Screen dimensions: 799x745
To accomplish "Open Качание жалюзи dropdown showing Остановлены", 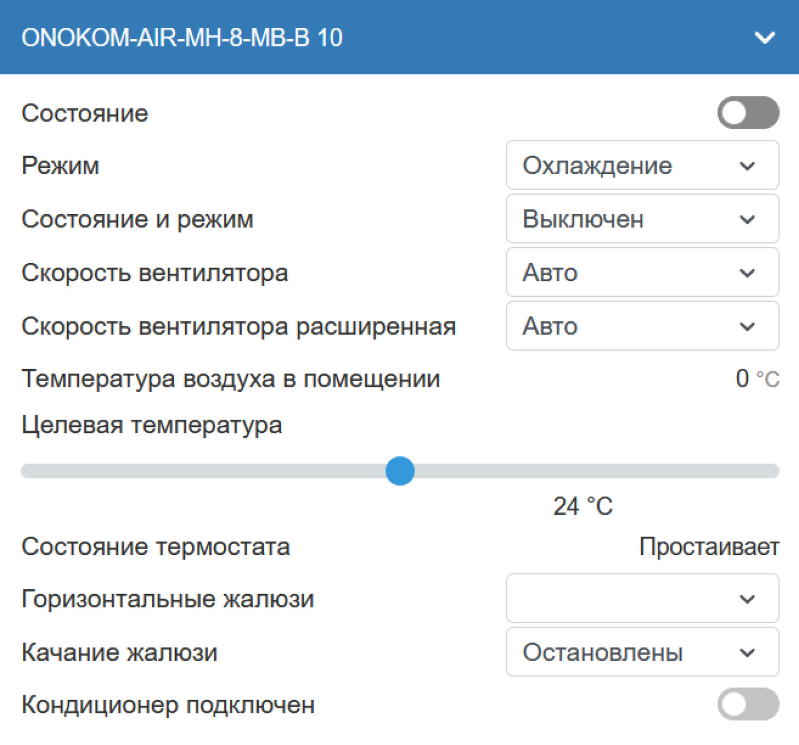I will click(642, 652).
